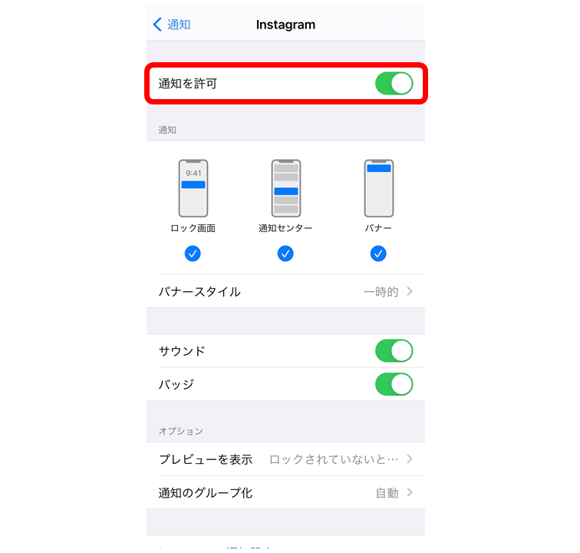Screen dimensions: 580x553
Task: Open the プレビューを表示 row
Action: click(285, 459)
